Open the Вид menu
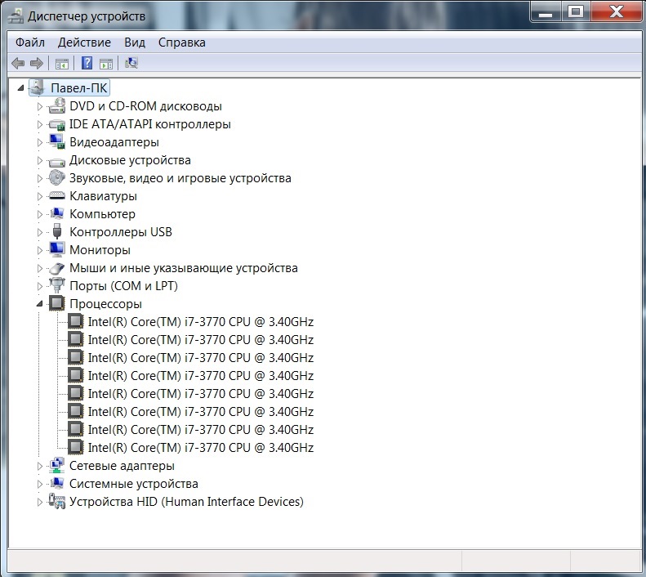The width and height of the screenshot is (646, 577). click(135, 42)
